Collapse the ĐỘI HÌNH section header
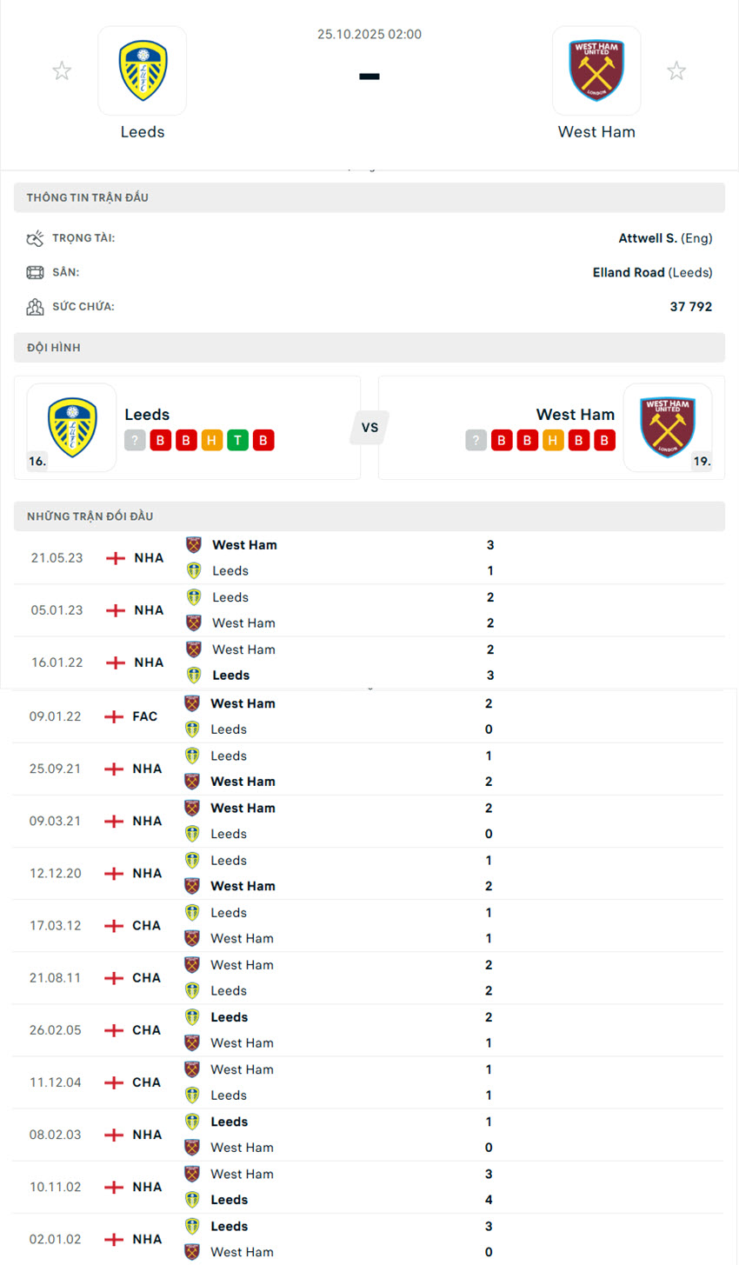 (369, 347)
